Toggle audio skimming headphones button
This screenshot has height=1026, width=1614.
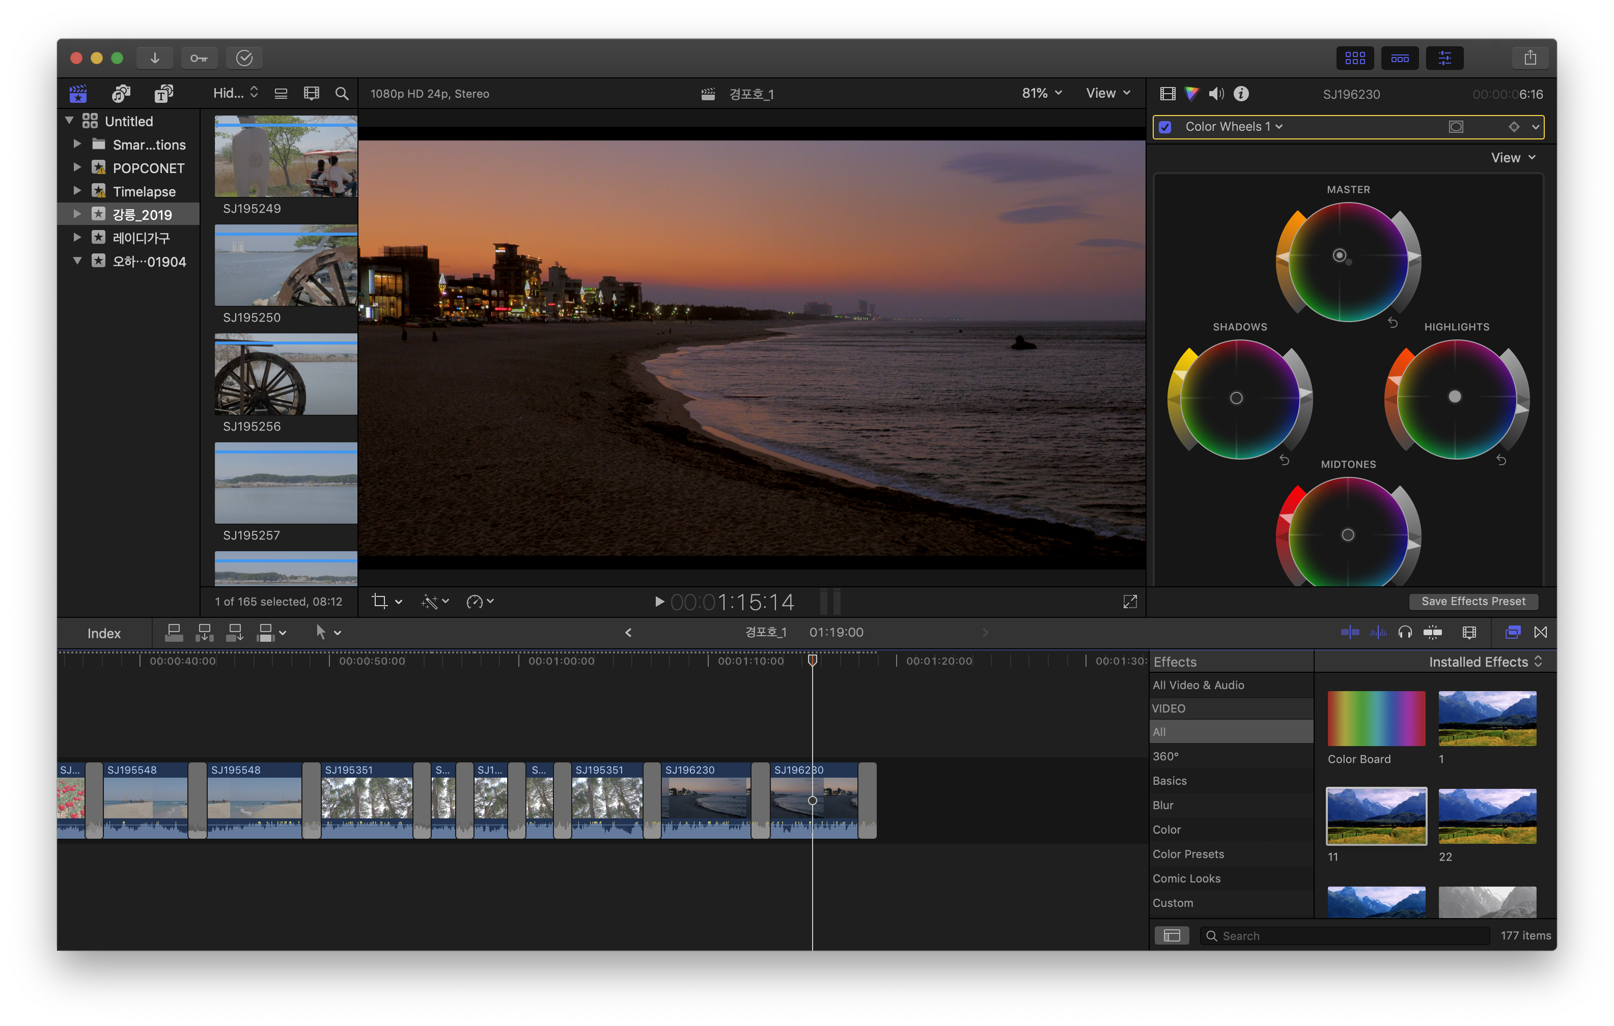coord(1405,632)
